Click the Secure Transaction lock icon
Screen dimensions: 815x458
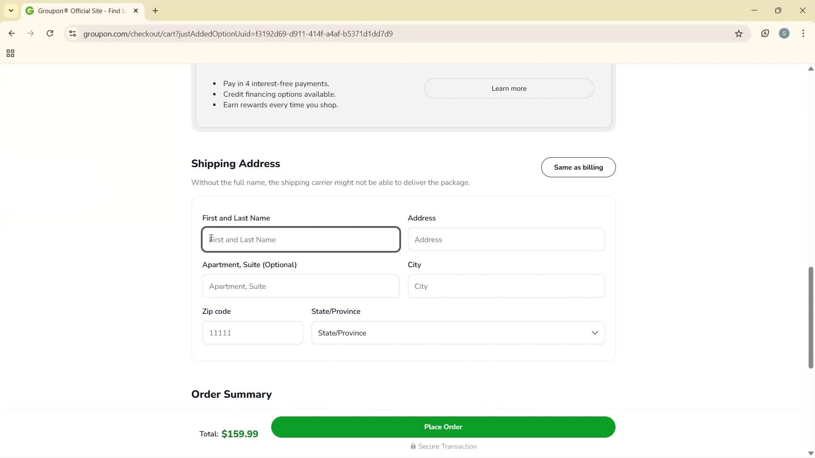coord(413,446)
